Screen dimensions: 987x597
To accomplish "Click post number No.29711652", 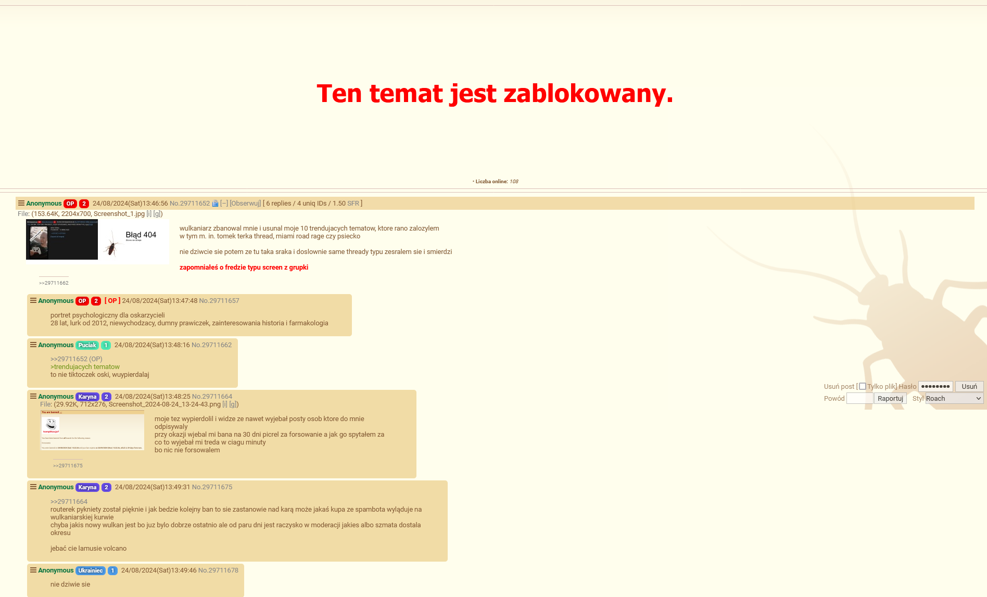I will (x=189, y=204).
